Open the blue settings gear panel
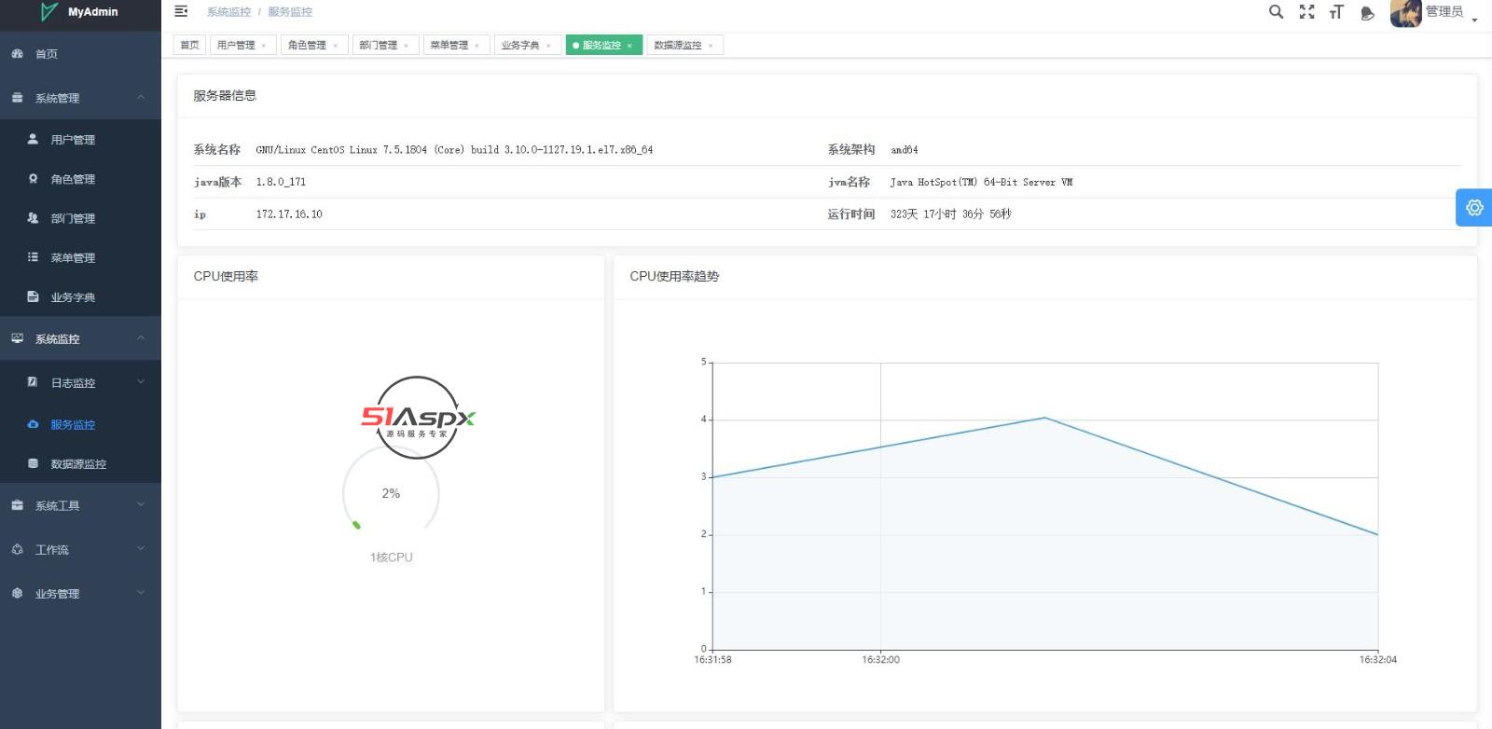The width and height of the screenshot is (1492, 729). [1474, 207]
